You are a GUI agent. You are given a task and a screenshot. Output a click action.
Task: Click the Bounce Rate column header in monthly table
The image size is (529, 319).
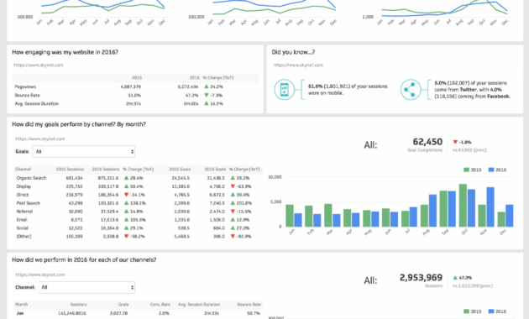249,304
